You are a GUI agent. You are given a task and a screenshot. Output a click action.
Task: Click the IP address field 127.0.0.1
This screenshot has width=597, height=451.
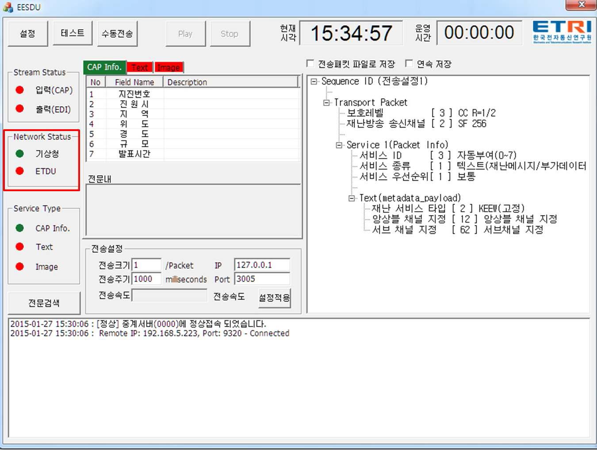[x=262, y=265]
